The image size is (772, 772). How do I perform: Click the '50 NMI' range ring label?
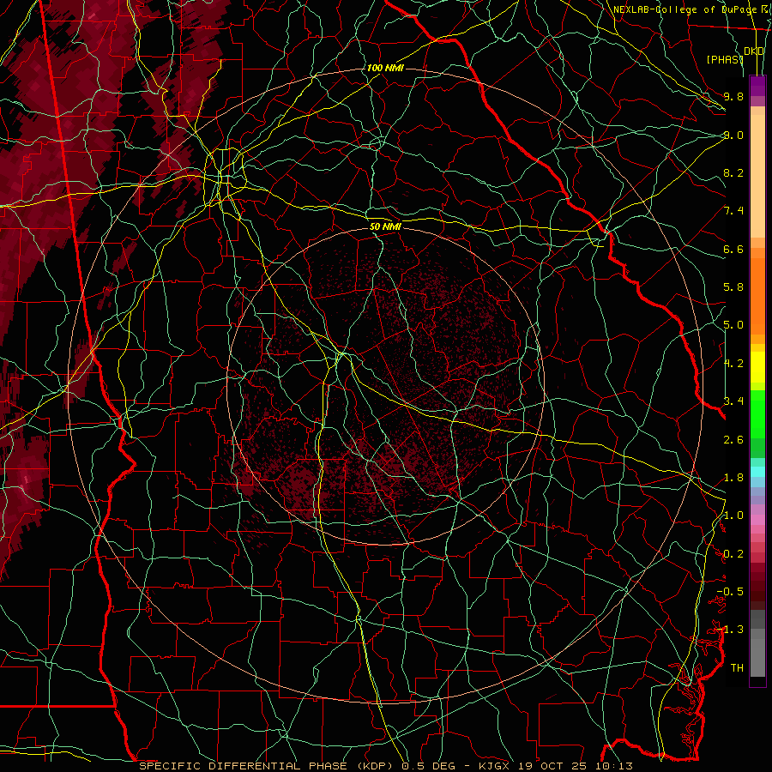(x=385, y=226)
